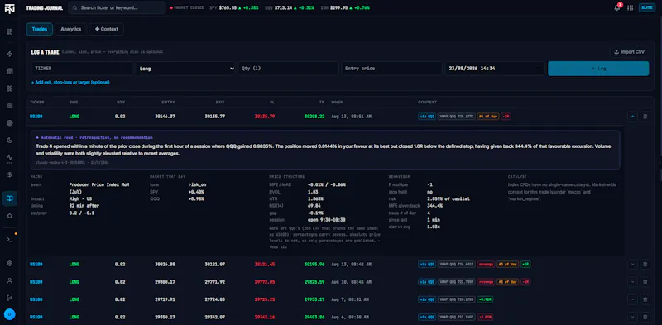
Task: Delete the Aug 7, 08:31 AM trade
Action: [x=645, y=299]
